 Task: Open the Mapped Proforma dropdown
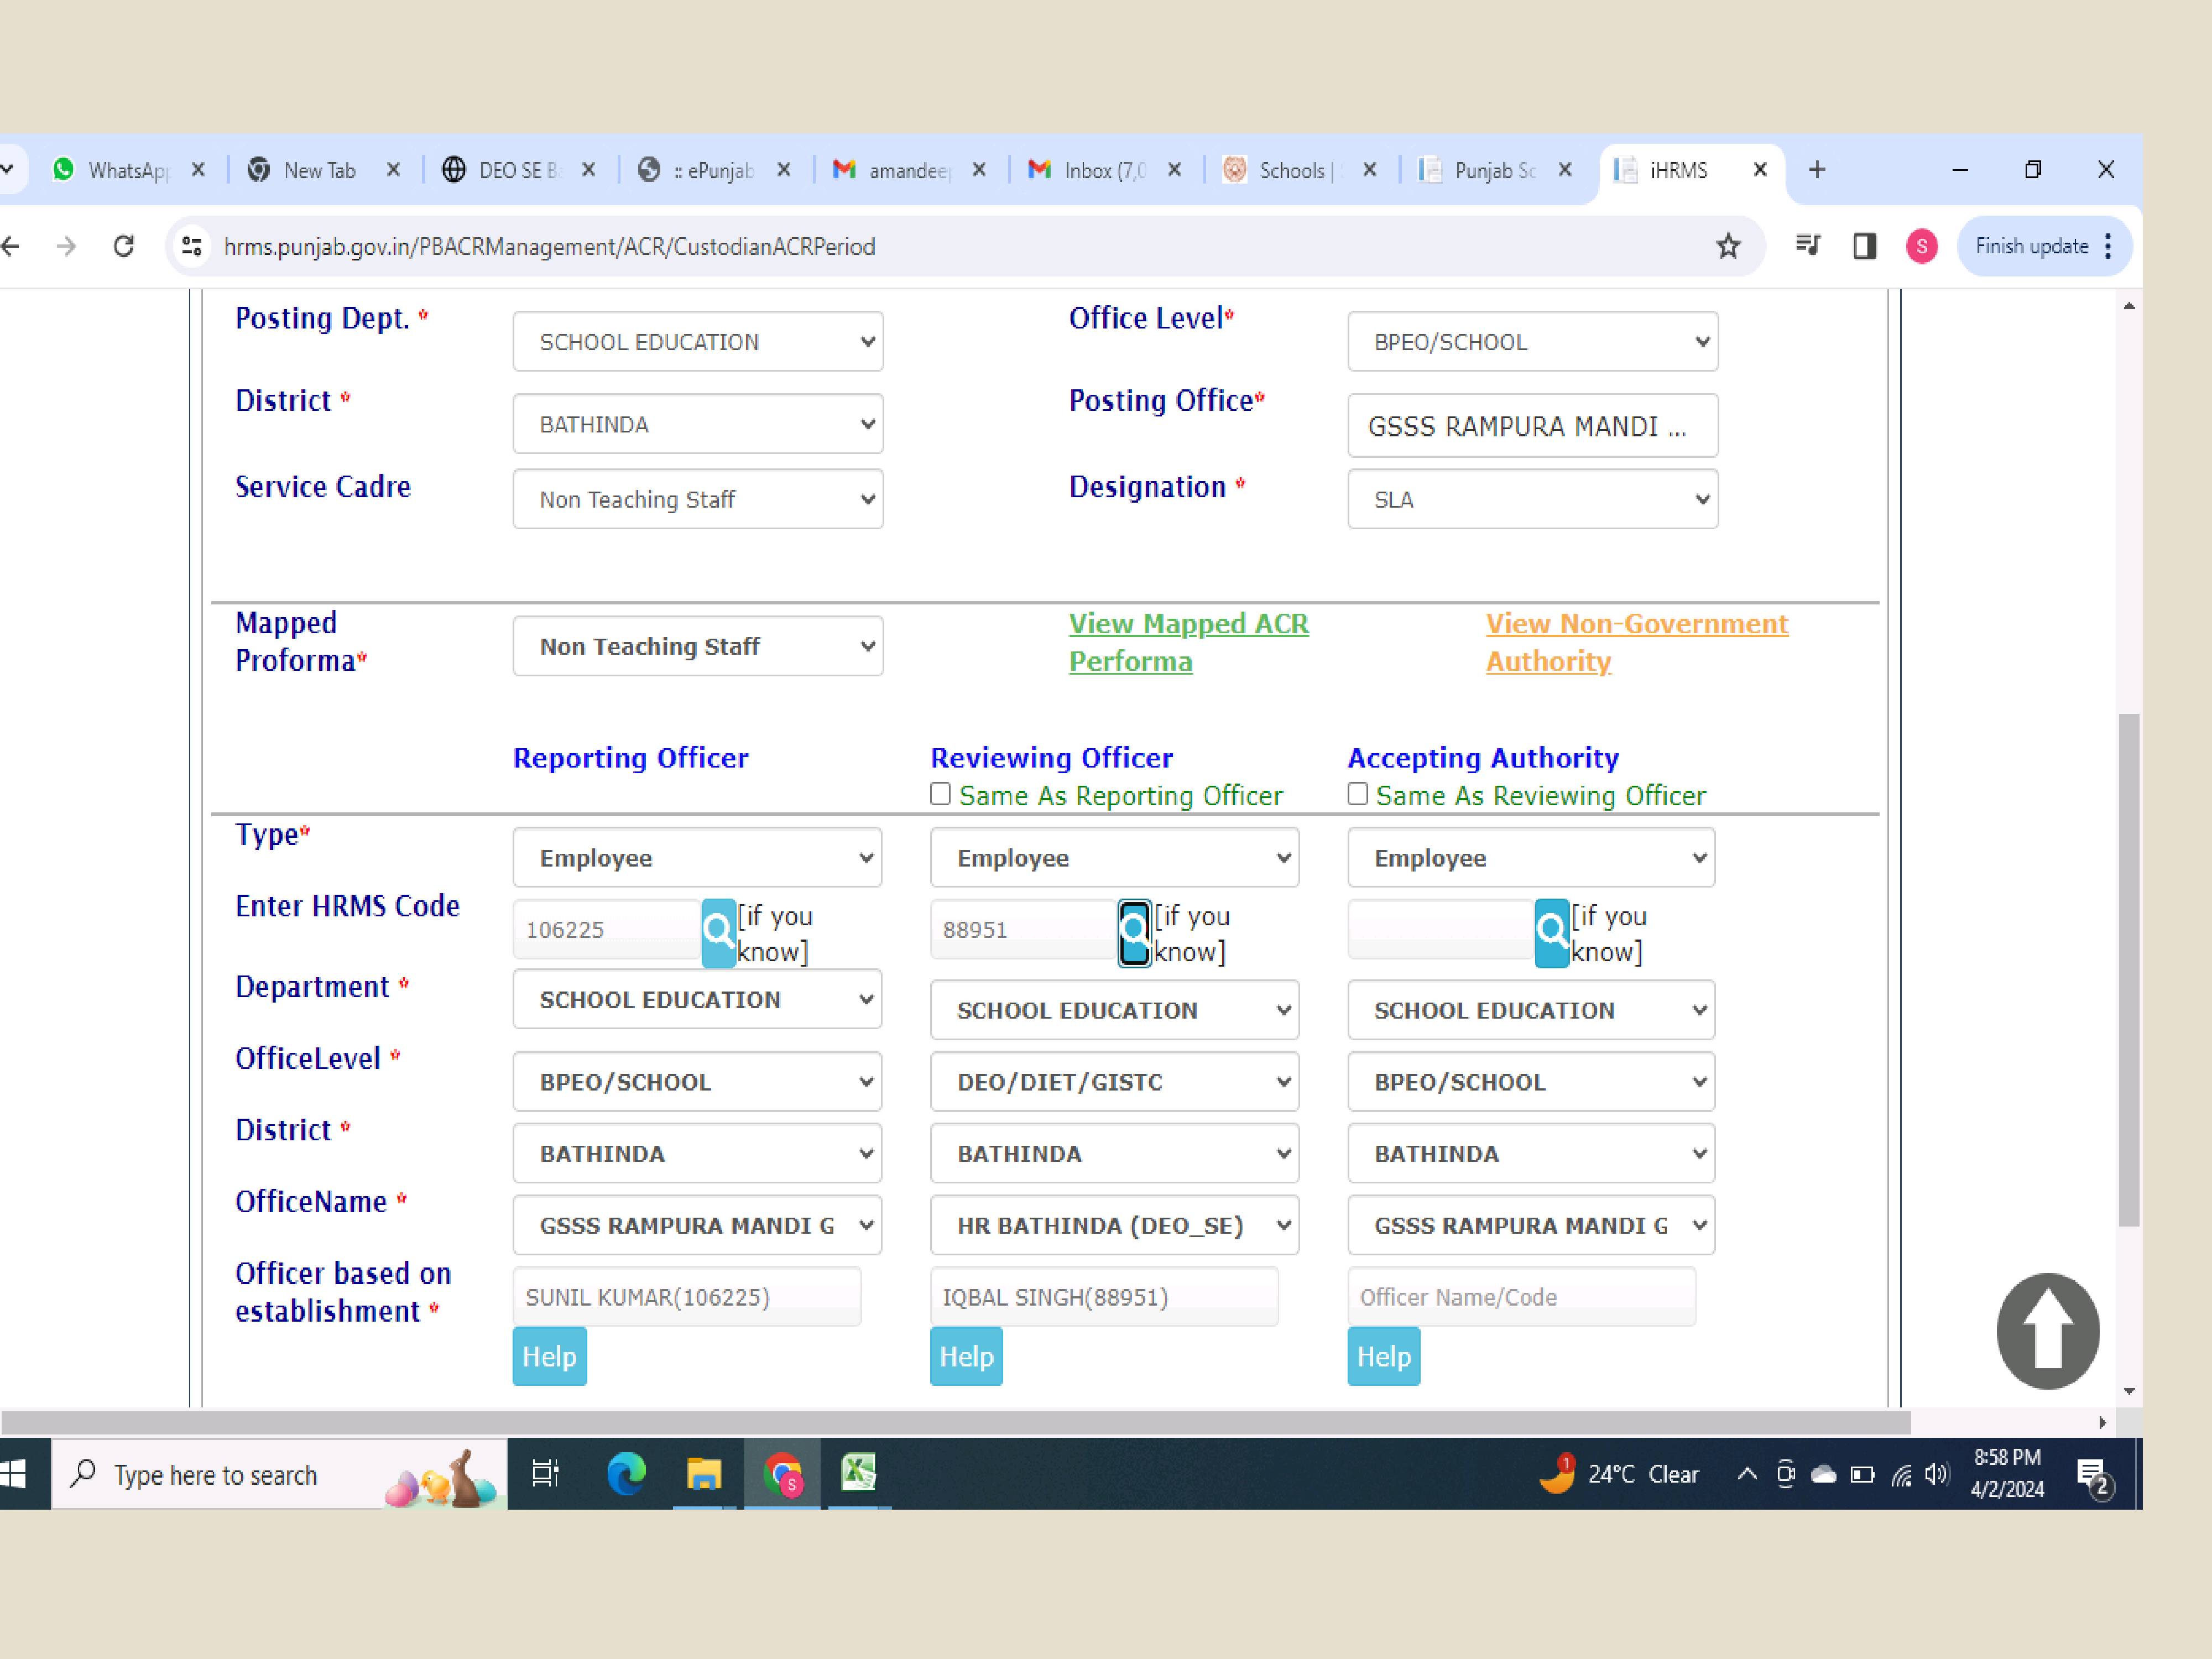pyautogui.click(x=697, y=646)
